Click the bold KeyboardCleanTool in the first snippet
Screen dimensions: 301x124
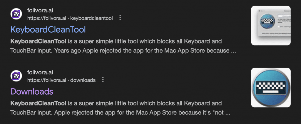coord(39,41)
